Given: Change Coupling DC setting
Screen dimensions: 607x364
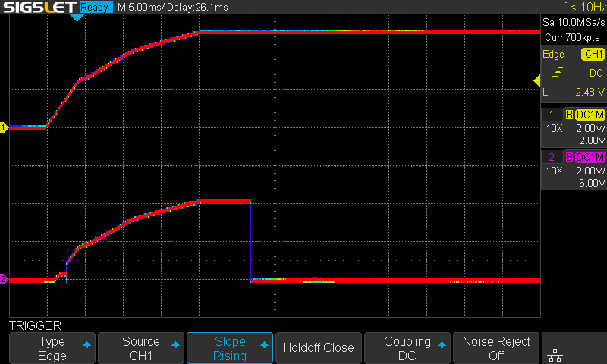Looking at the screenshot, I should click(407, 348).
